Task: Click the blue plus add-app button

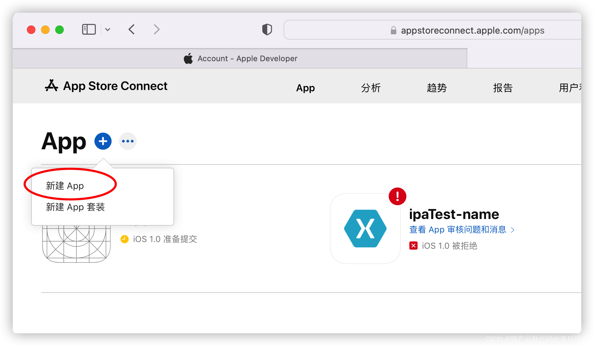Action: (103, 141)
